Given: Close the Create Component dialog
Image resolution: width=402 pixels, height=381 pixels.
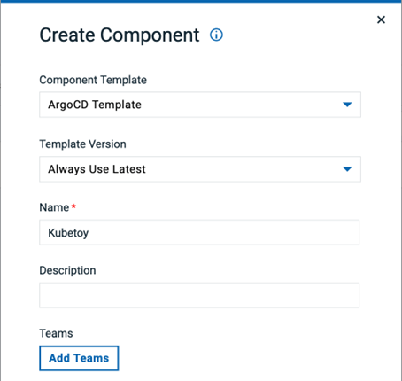Looking at the screenshot, I should pyautogui.click(x=381, y=19).
